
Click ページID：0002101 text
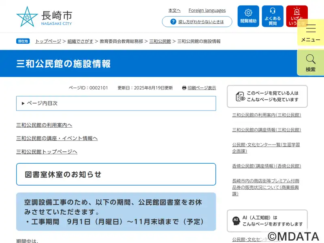tap(88, 88)
